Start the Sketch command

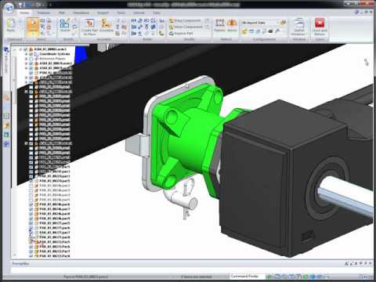tap(65, 25)
